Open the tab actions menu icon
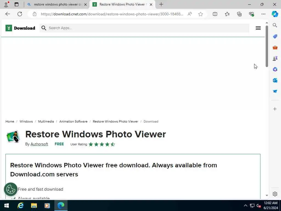 [x=16, y=4]
